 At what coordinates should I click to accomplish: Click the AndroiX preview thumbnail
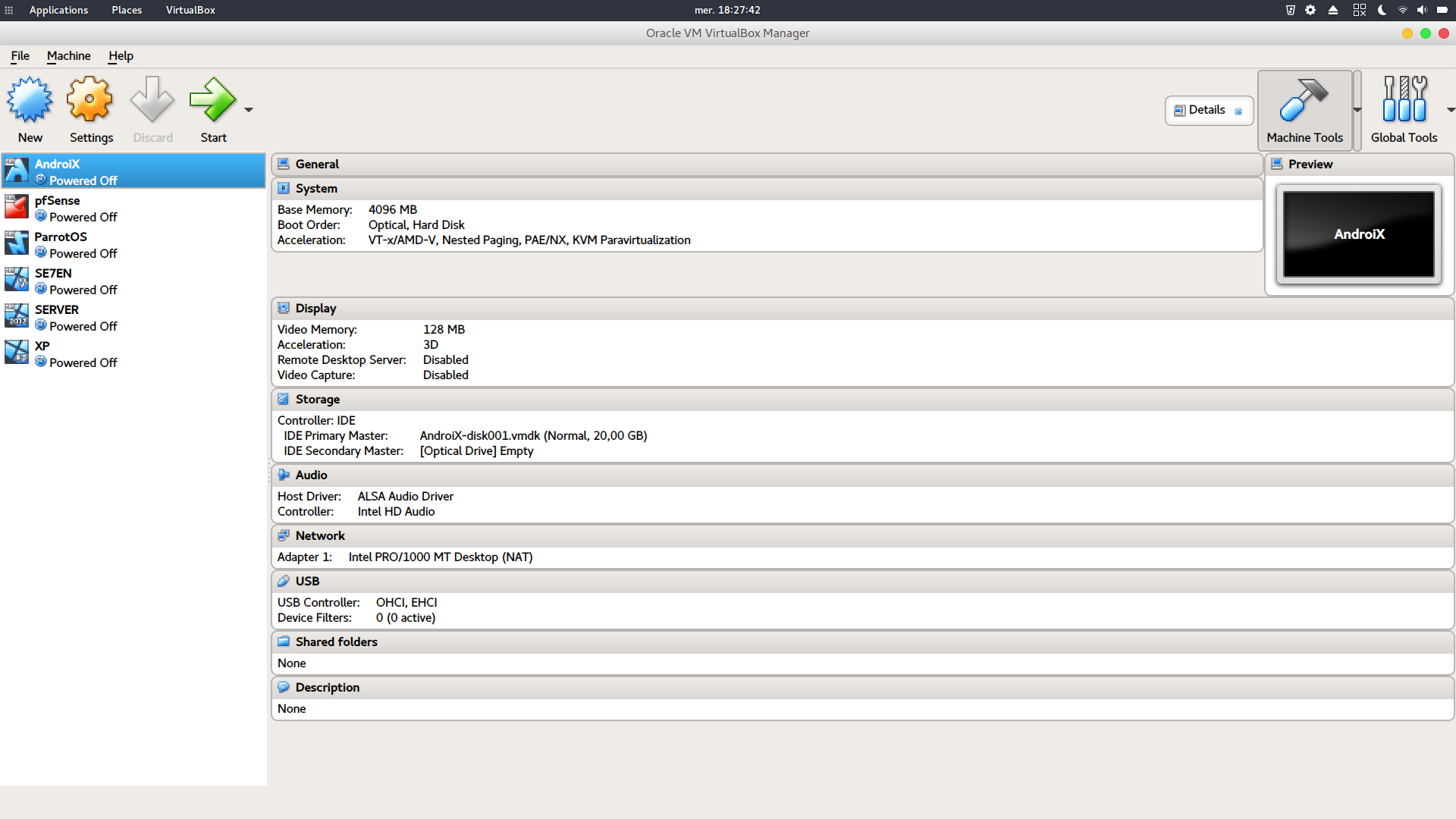pos(1358,234)
